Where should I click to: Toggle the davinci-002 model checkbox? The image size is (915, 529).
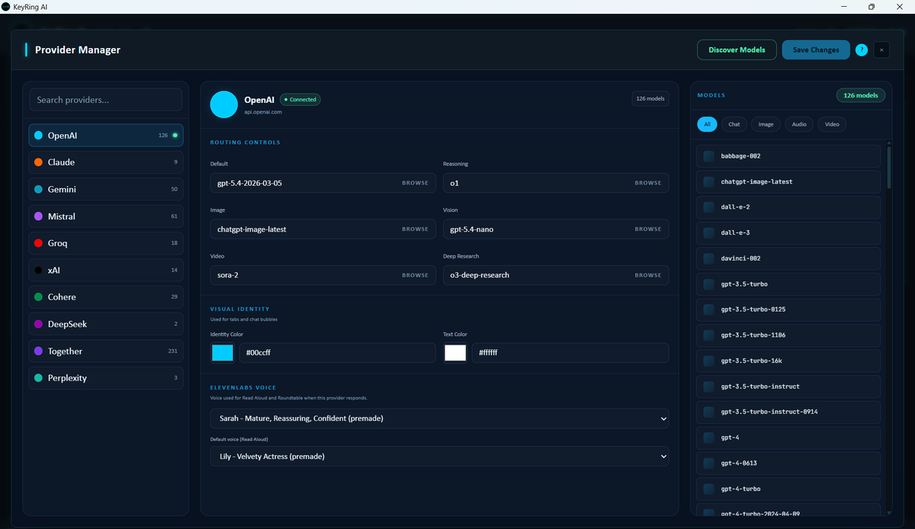pyautogui.click(x=709, y=258)
